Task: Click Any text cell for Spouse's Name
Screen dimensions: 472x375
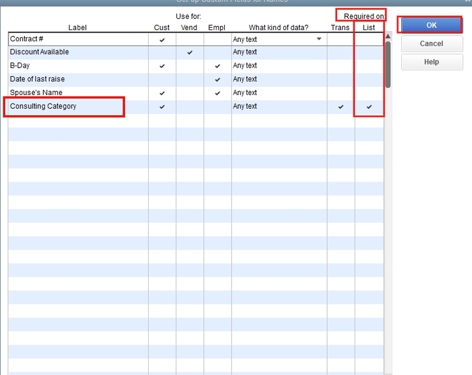Action: [279, 92]
